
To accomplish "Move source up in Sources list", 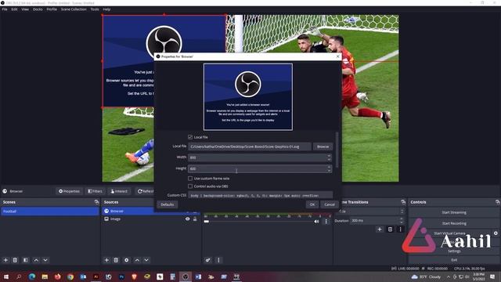I will tap(137, 260).
